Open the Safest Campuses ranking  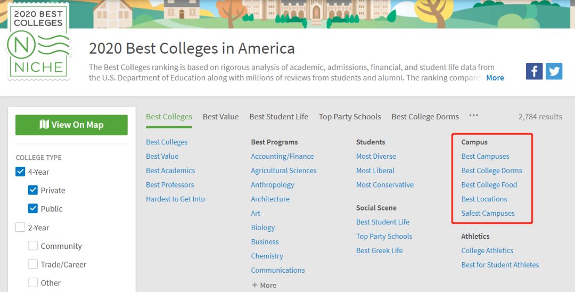pyautogui.click(x=488, y=213)
